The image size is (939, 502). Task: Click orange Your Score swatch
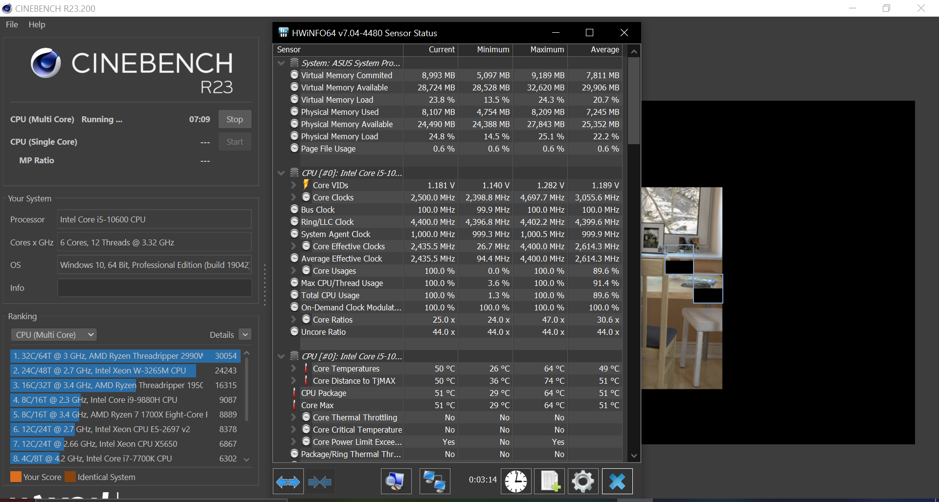[x=16, y=477]
